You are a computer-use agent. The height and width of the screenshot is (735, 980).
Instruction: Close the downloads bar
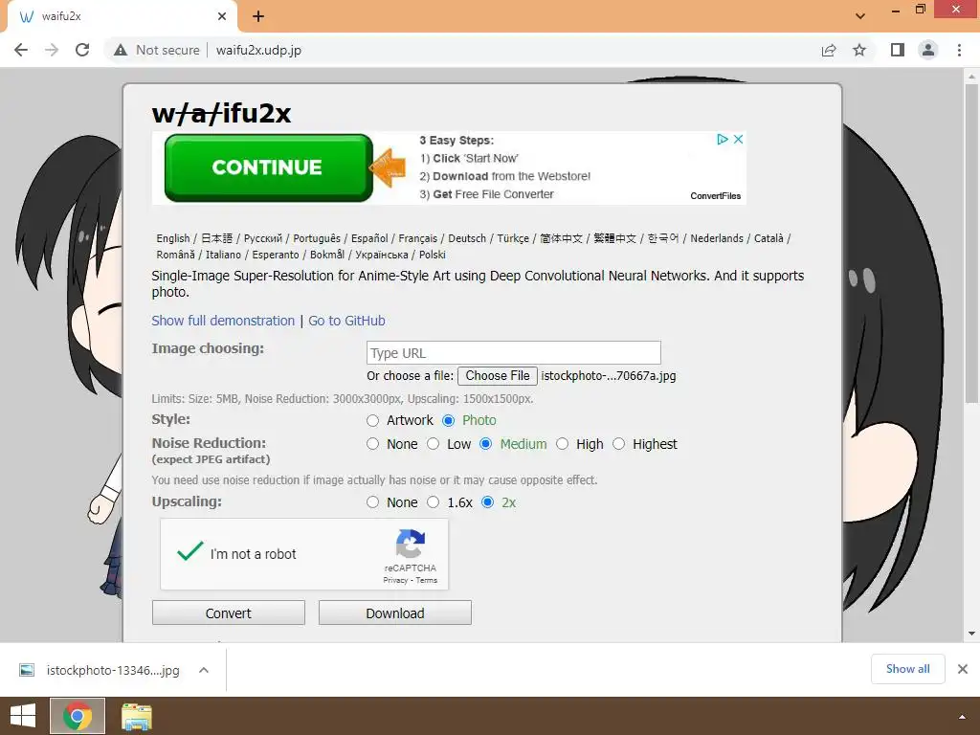tap(963, 669)
